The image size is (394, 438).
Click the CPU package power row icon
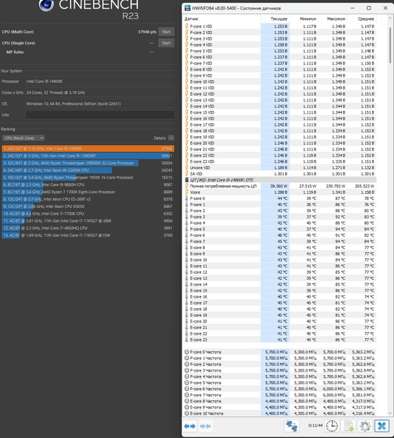coord(186,186)
